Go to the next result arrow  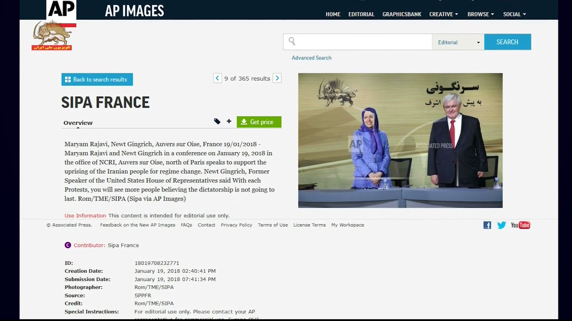coord(277,78)
